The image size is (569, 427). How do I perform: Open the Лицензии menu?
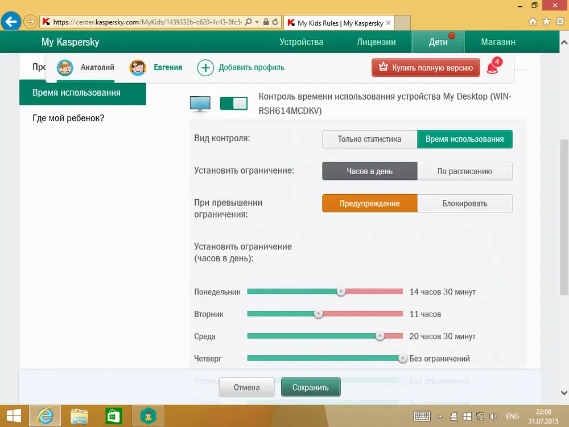(x=376, y=42)
